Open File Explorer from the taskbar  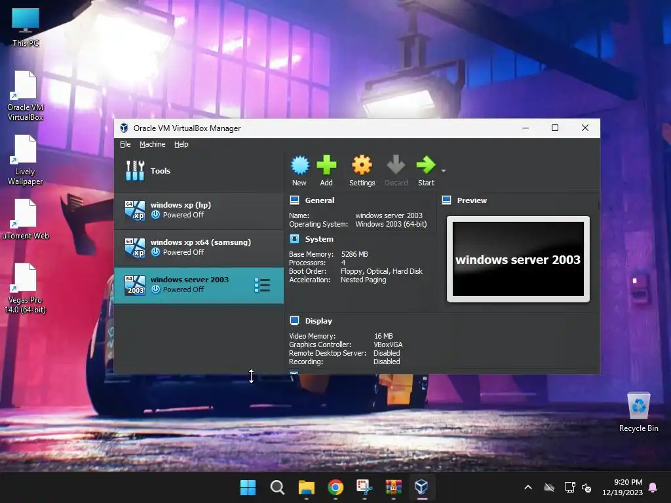pyautogui.click(x=307, y=487)
